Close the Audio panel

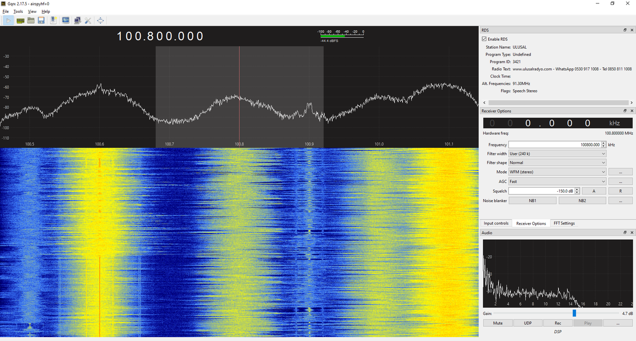[x=632, y=232]
